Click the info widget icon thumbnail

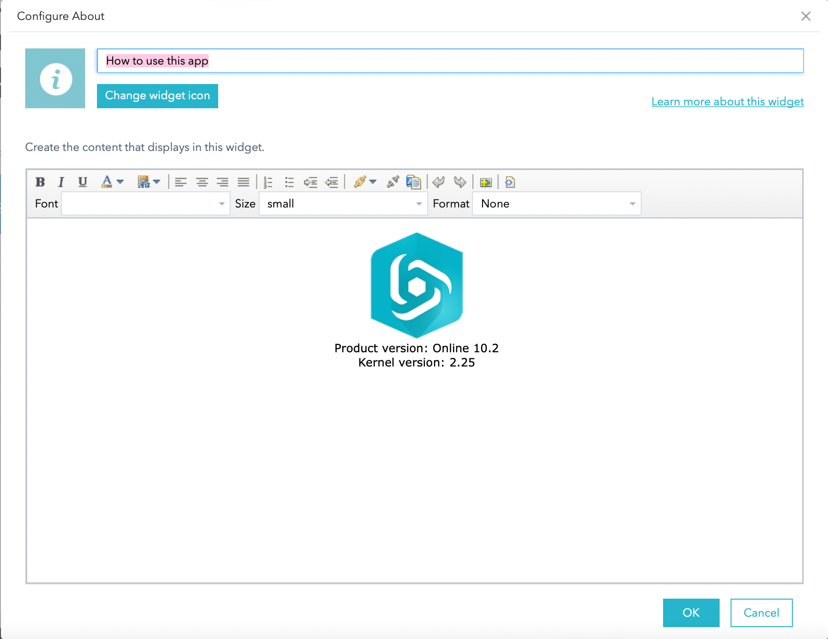55,78
